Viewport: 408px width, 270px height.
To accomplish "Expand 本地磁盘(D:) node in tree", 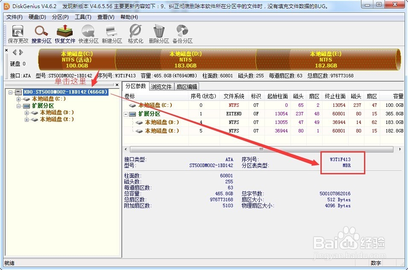I will 26,113.
